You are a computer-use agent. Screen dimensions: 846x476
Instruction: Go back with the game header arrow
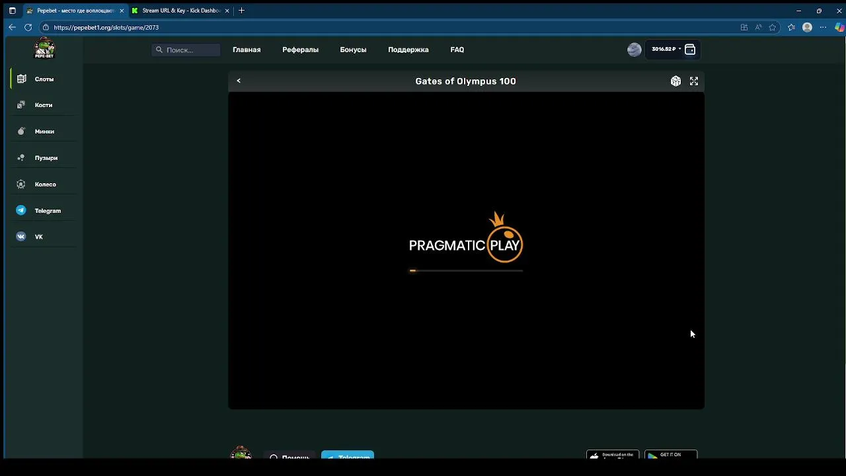click(x=239, y=81)
